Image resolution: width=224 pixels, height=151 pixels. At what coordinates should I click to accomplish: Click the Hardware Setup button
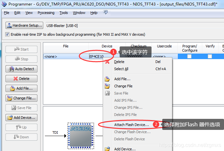point(24,25)
